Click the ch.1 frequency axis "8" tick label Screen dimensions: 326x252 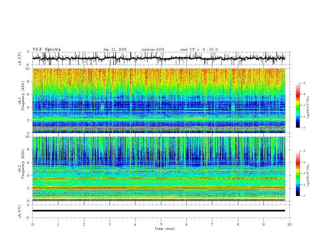point(28,82)
